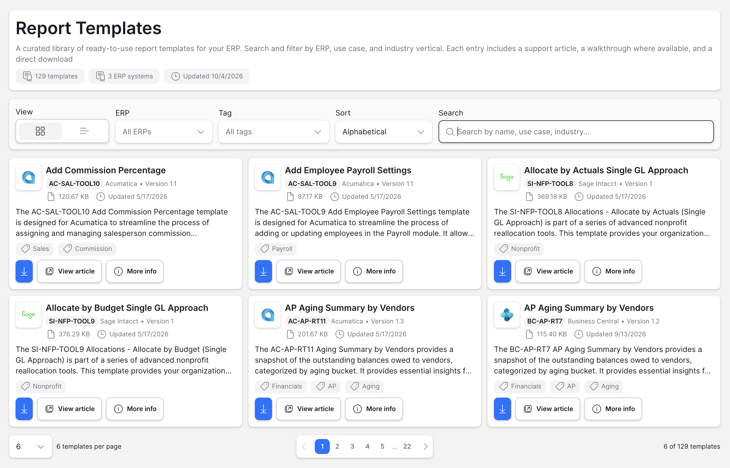
Task: View article for AC-AP-RT11 AP Aging
Action: click(x=308, y=409)
